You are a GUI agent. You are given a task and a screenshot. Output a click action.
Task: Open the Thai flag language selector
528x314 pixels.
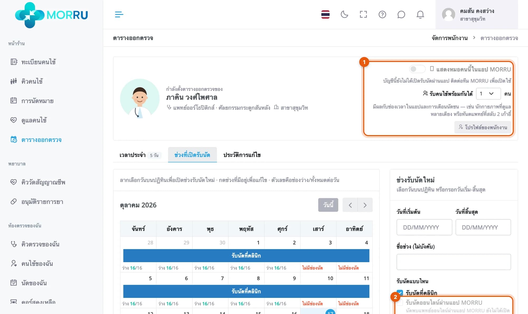tap(325, 15)
